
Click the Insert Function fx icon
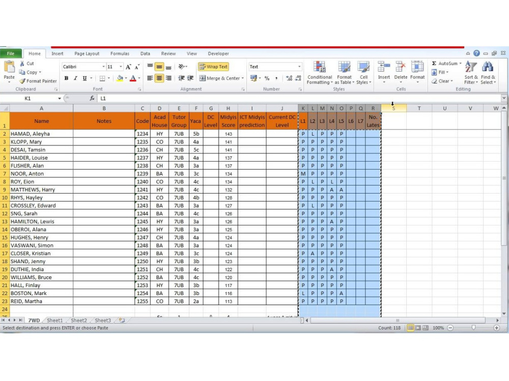click(x=92, y=98)
